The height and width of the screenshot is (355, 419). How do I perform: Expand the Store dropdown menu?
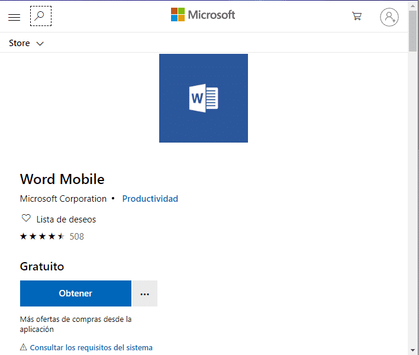[x=27, y=43]
